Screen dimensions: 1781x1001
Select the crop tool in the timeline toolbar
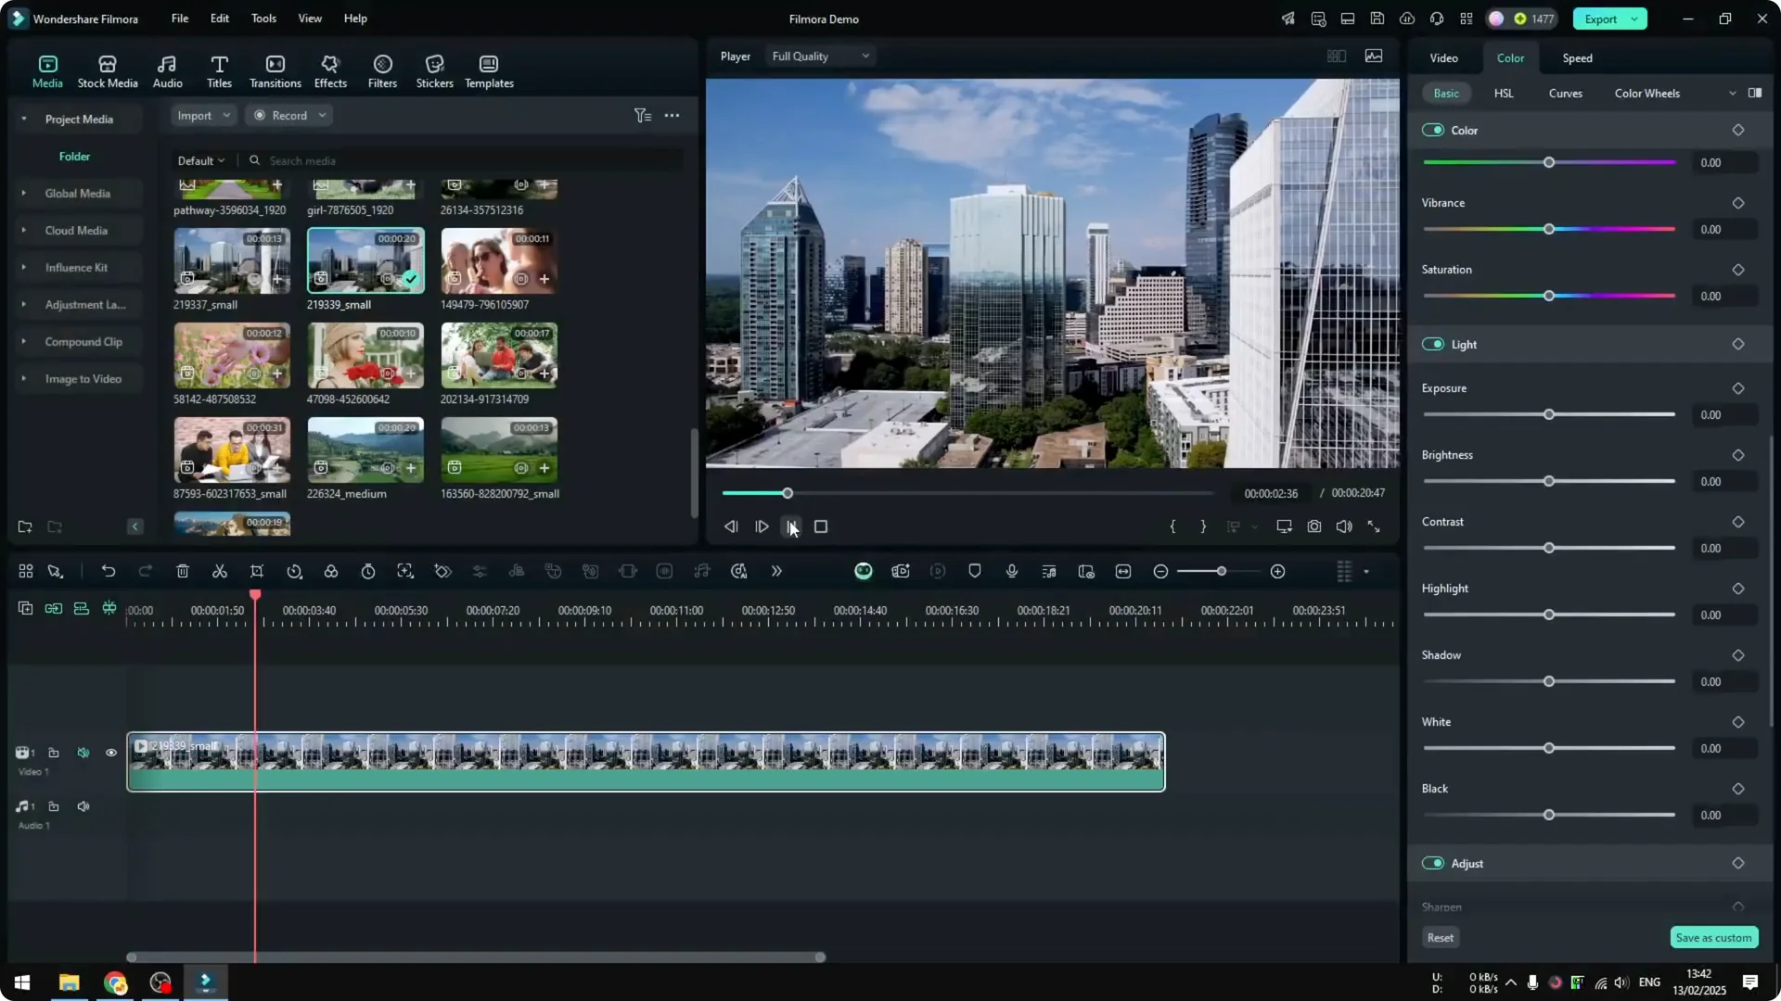pyautogui.click(x=257, y=571)
